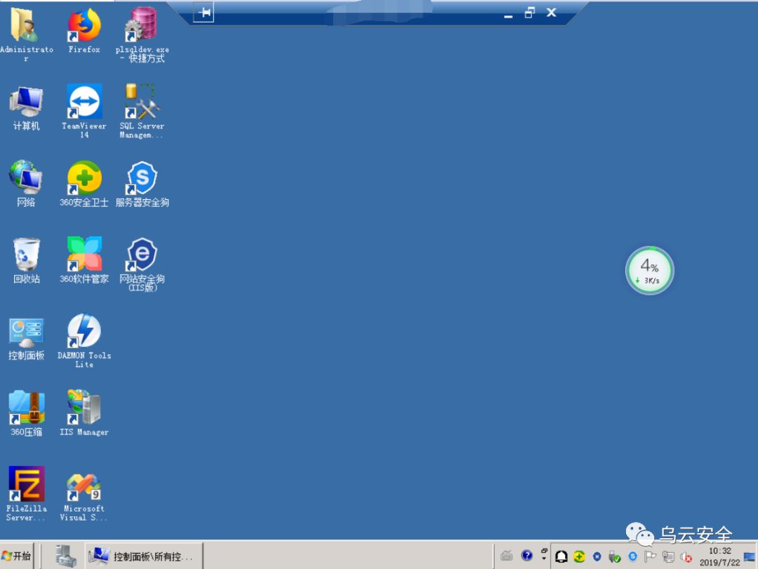Open the clock showing 10:32
Image resolution: width=758 pixels, height=569 pixels.
point(720,556)
